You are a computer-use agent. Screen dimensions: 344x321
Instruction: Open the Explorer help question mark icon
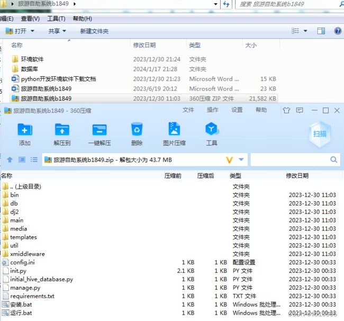tap(338, 31)
